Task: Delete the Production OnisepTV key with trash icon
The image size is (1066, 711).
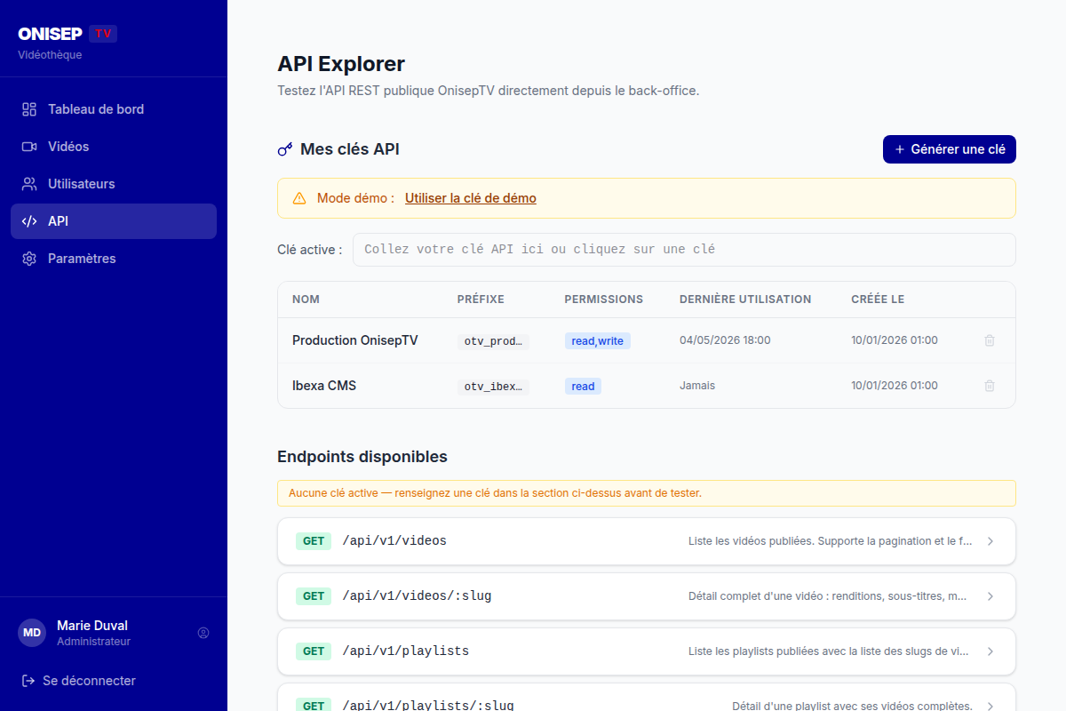Action: (990, 340)
